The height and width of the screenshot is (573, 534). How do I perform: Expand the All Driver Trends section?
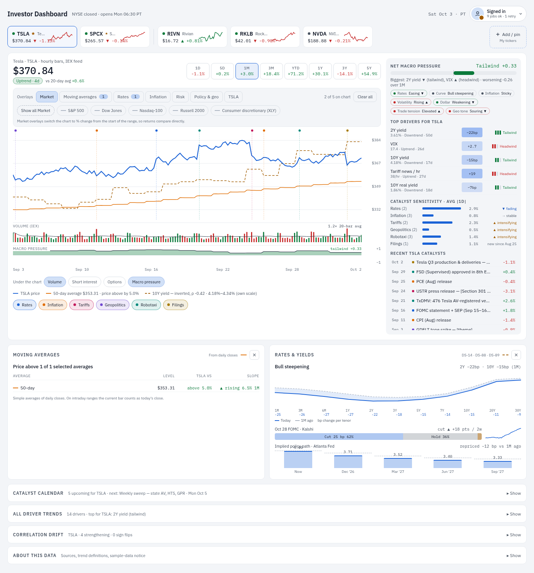(514, 514)
